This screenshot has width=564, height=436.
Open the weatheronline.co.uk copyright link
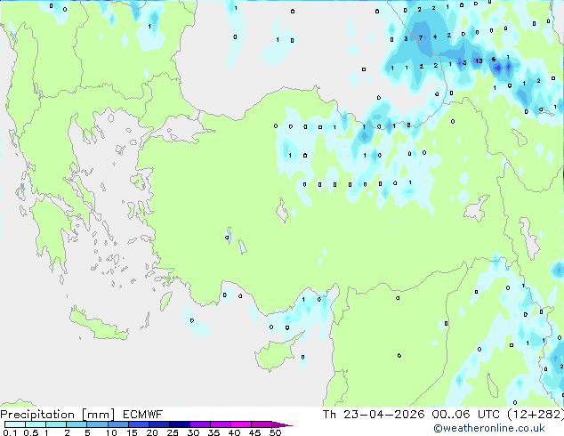488,428
